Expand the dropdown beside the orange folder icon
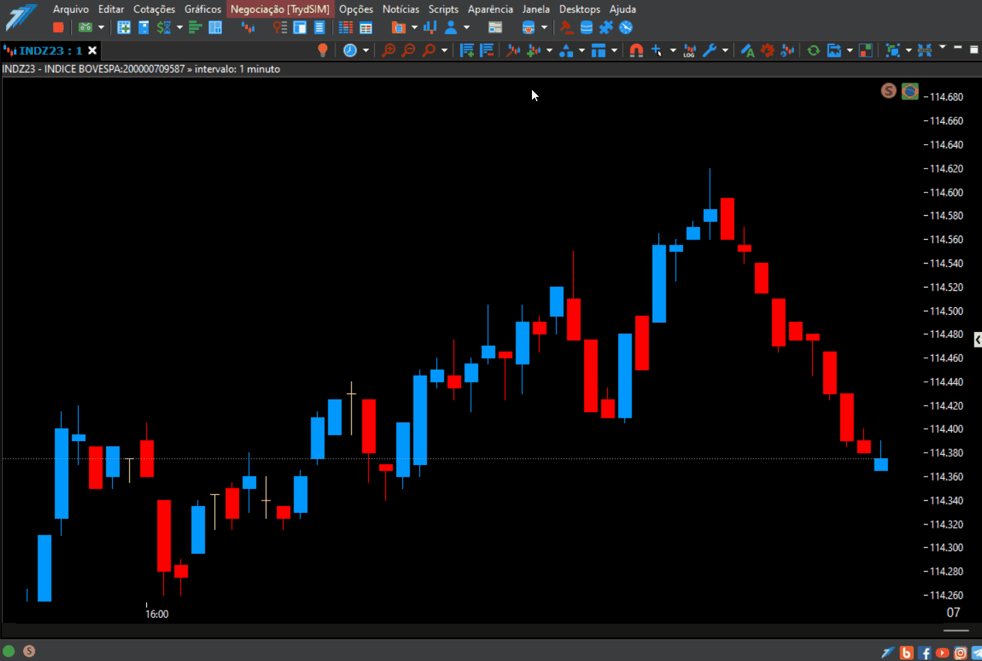 tap(415, 27)
